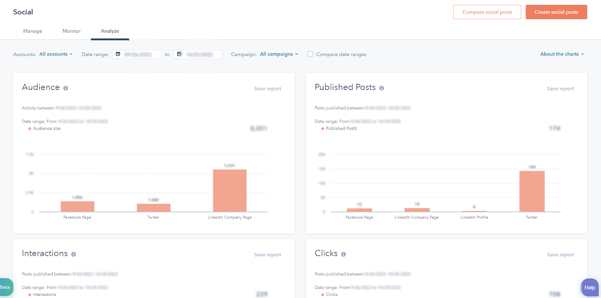Save report for Published Posts chart
601x298 pixels.
point(560,89)
